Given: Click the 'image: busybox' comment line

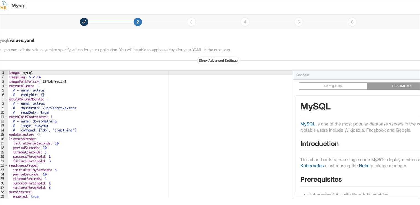Looking at the screenshot, I should click(x=31, y=126).
